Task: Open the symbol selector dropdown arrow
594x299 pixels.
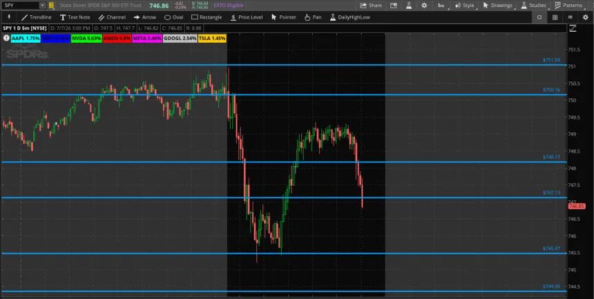Action: point(41,6)
